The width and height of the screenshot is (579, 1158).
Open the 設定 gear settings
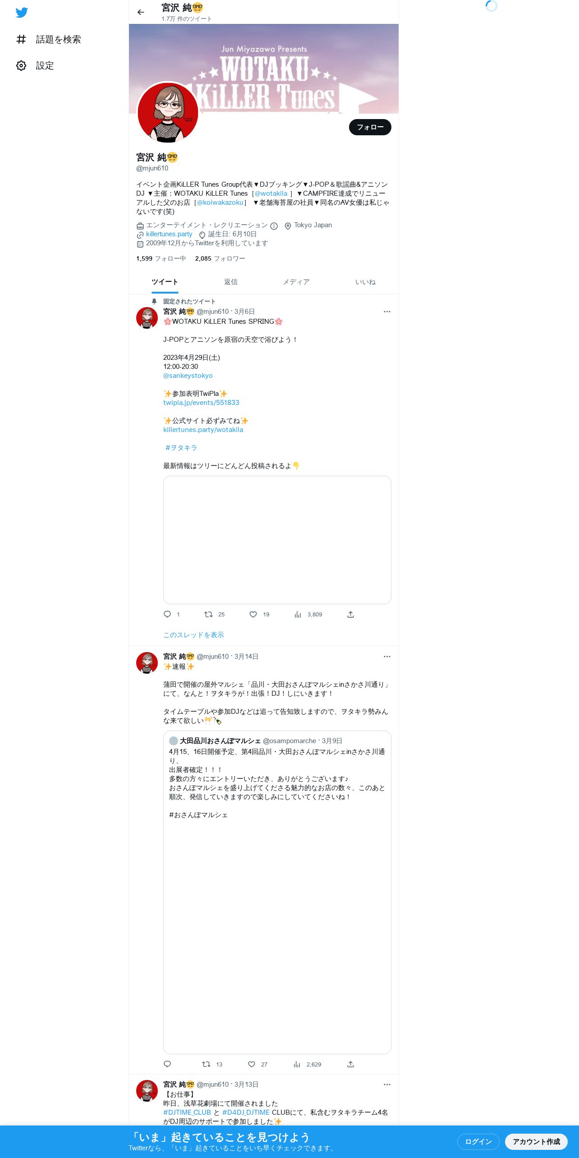point(35,66)
